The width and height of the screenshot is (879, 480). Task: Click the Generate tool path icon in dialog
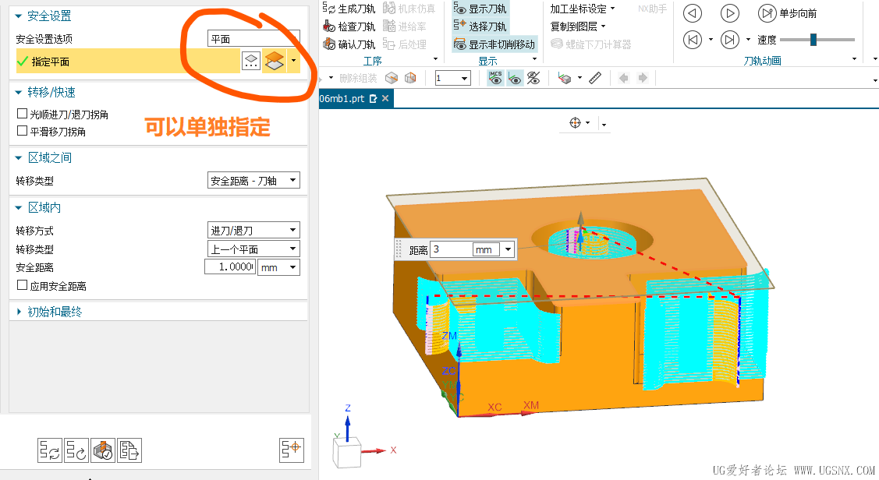tap(50, 450)
